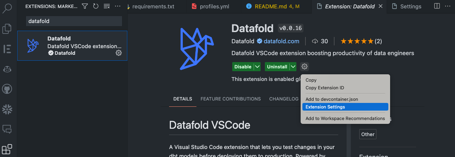Open the FEATURE CONTRIBUTIONS tab

230,99
